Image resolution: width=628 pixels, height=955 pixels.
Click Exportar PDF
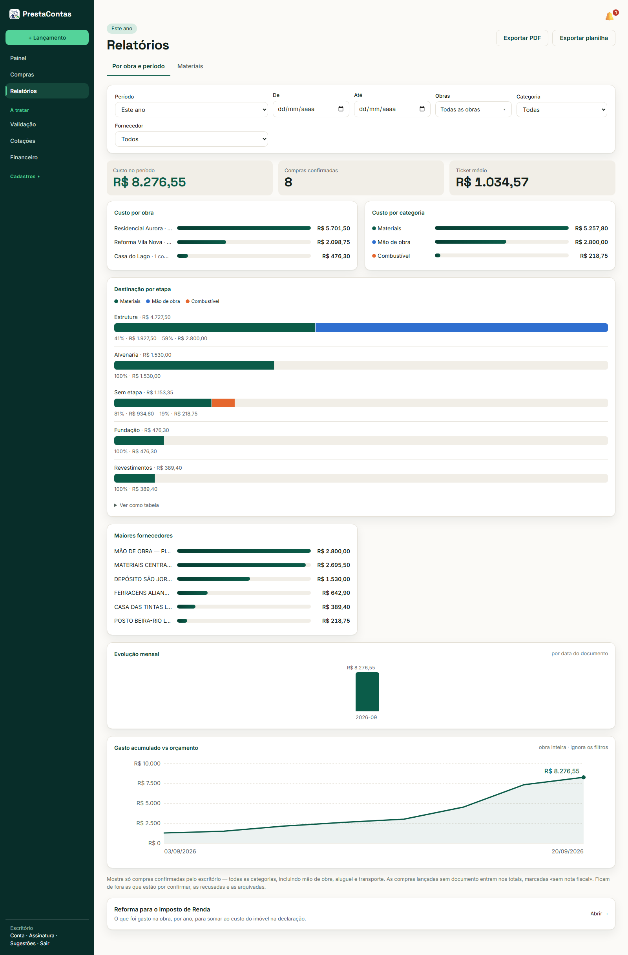(522, 38)
